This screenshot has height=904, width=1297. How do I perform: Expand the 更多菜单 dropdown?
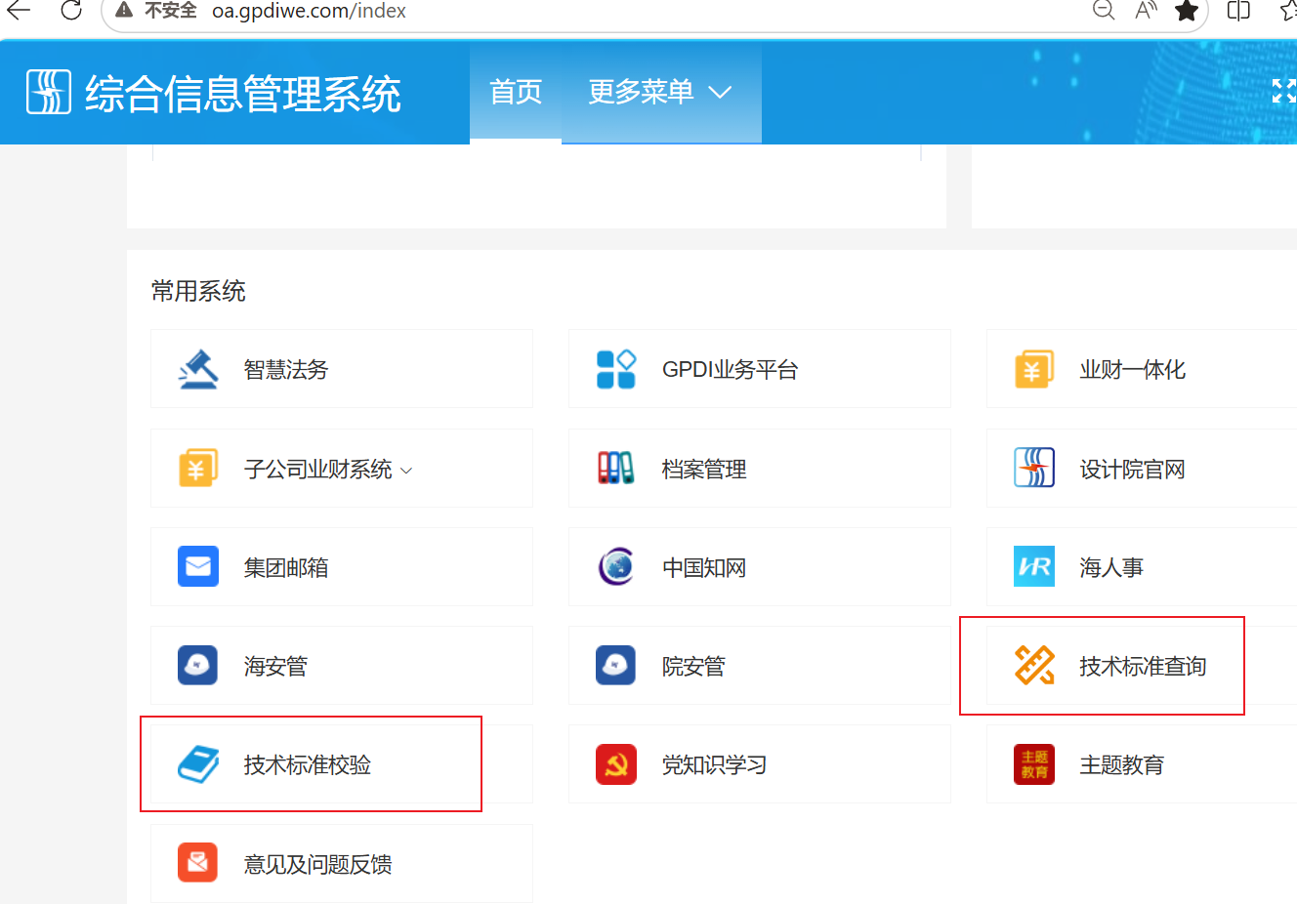pos(661,93)
